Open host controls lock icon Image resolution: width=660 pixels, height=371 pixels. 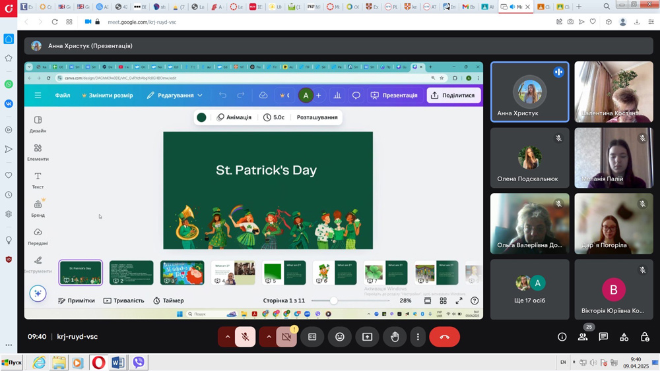point(645,337)
